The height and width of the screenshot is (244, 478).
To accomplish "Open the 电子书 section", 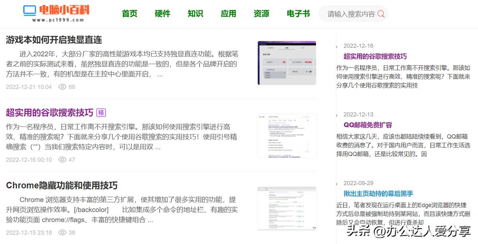I will pos(298,13).
